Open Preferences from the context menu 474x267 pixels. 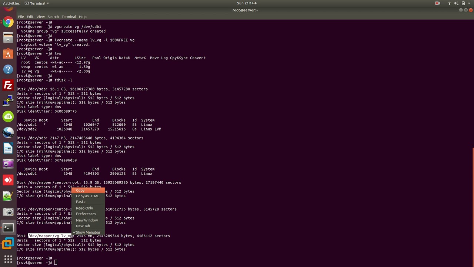tap(88, 214)
